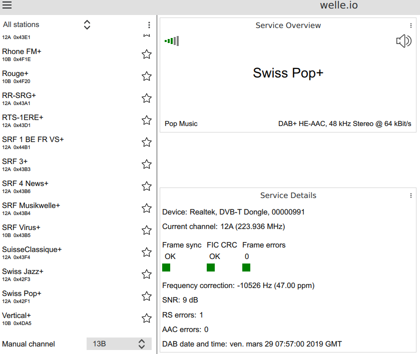
Task: Click the Service Overview panel heading
Action: [x=288, y=25]
